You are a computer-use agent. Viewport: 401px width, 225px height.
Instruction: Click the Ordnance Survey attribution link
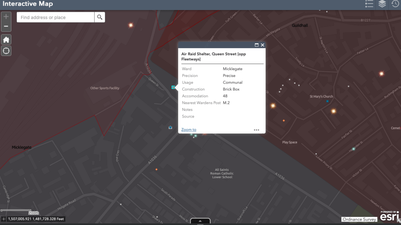point(359,219)
